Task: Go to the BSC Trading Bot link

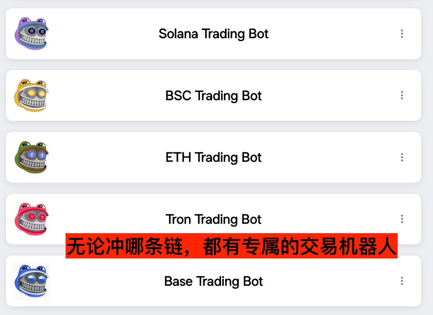Action: pyautogui.click(x=214, y=96)
